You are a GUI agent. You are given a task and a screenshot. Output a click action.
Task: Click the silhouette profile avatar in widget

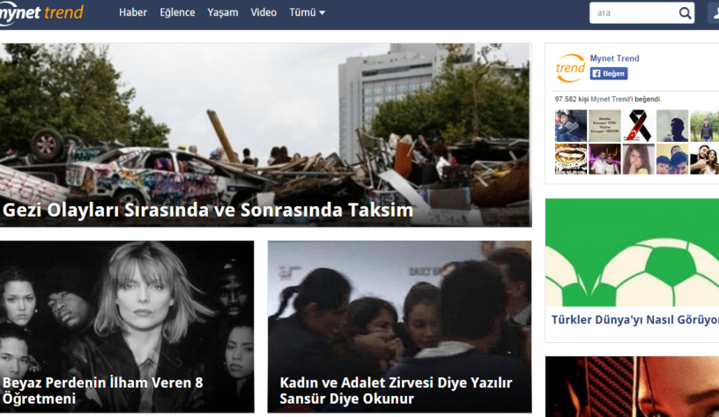click(x=671, y=126)
